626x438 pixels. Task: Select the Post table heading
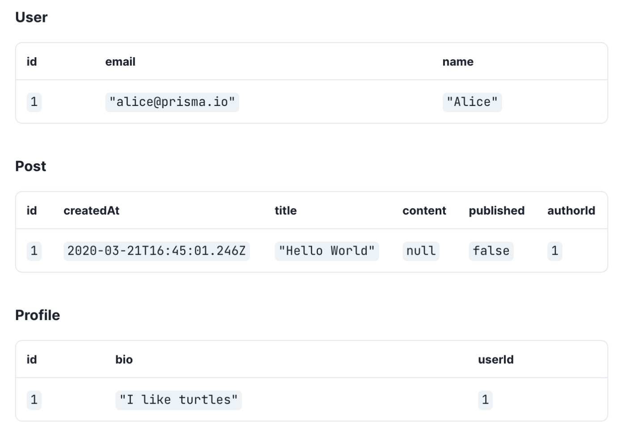pyautogui.click(x=31, y=166)
